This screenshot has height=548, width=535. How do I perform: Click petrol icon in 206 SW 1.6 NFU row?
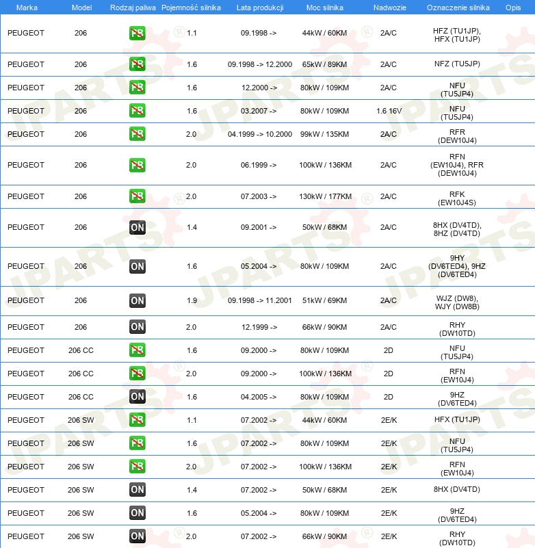coord(138,443)
